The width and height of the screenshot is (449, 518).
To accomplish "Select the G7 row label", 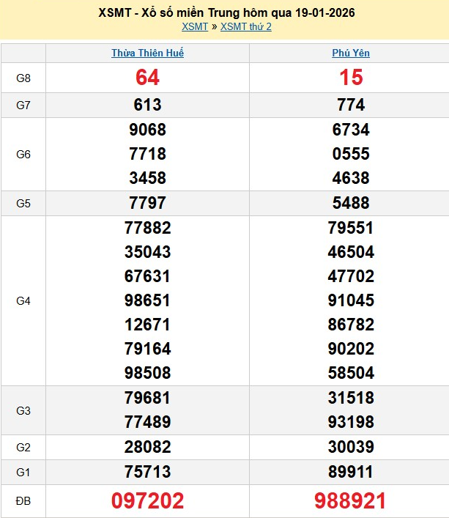I will click(23, 106).
